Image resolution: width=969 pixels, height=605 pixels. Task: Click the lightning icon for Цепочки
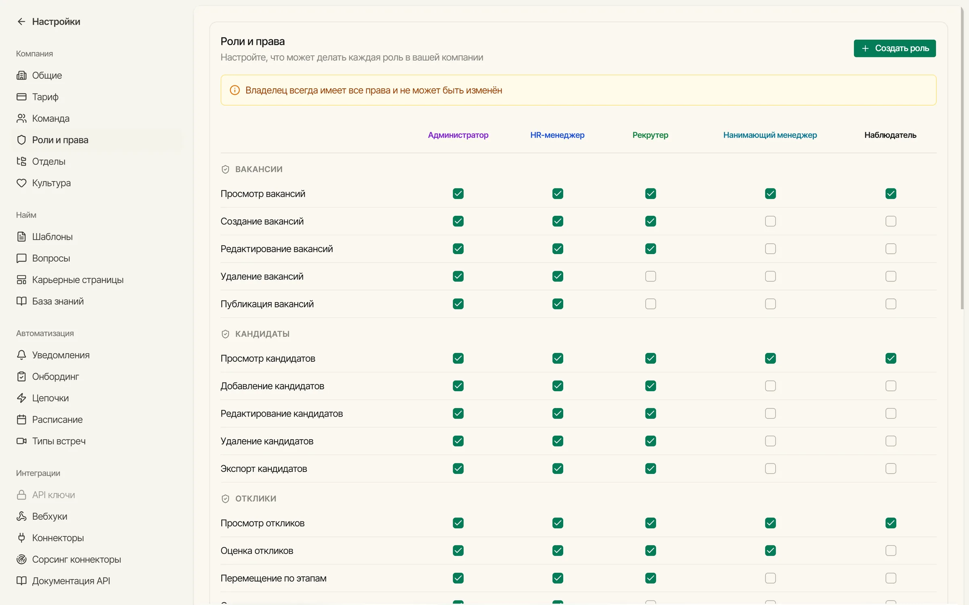coord(21,398)
